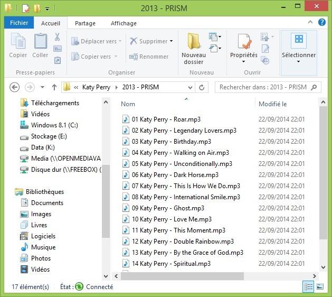Click navigation pane scroll down arrow
This screenshot has height=297, width=332.
(x=106, y=276)
